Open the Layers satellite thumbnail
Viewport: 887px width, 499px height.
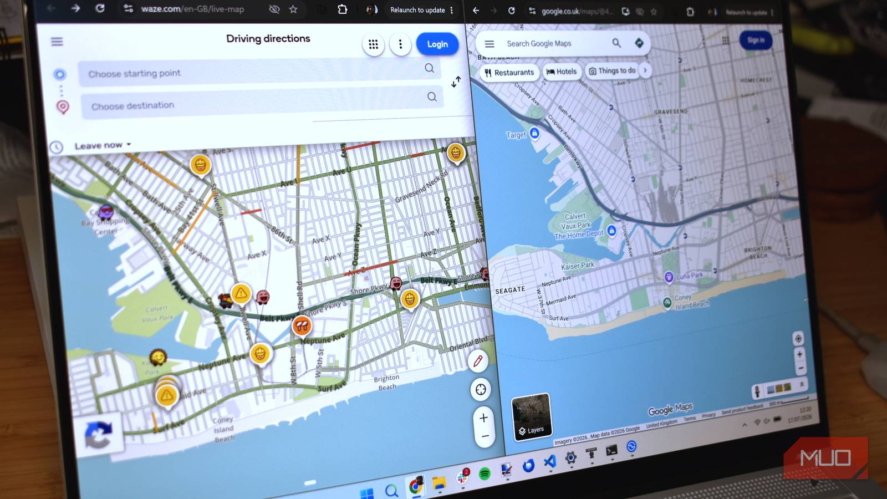click(x=531, y=417)
